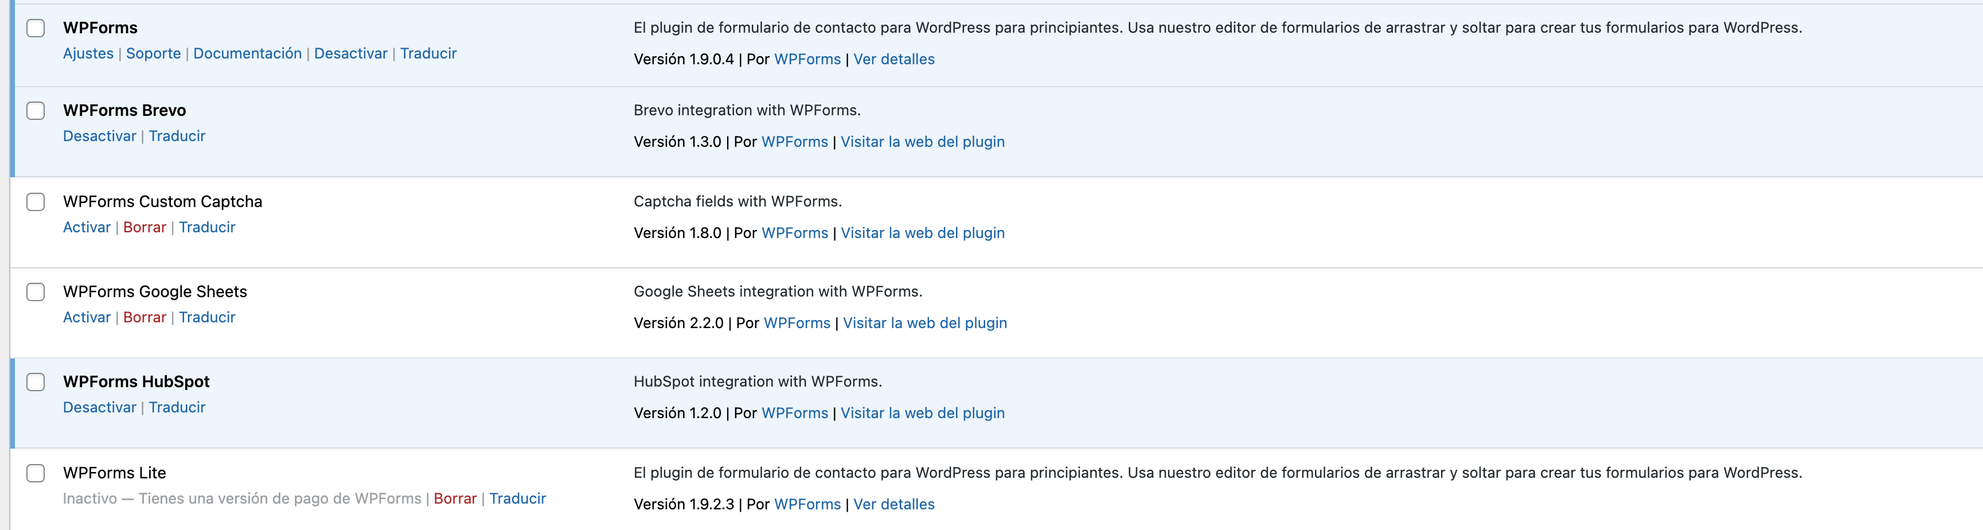The image size is (1983, 530).
Task: Delete the WPForms Custom Captcha plugin
Action: pos(145,227)
